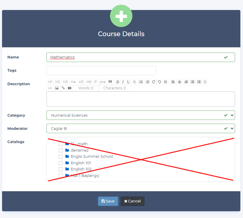Apply strikethrough text formatting
The image size is (243, 218).
tap(134, 82)
